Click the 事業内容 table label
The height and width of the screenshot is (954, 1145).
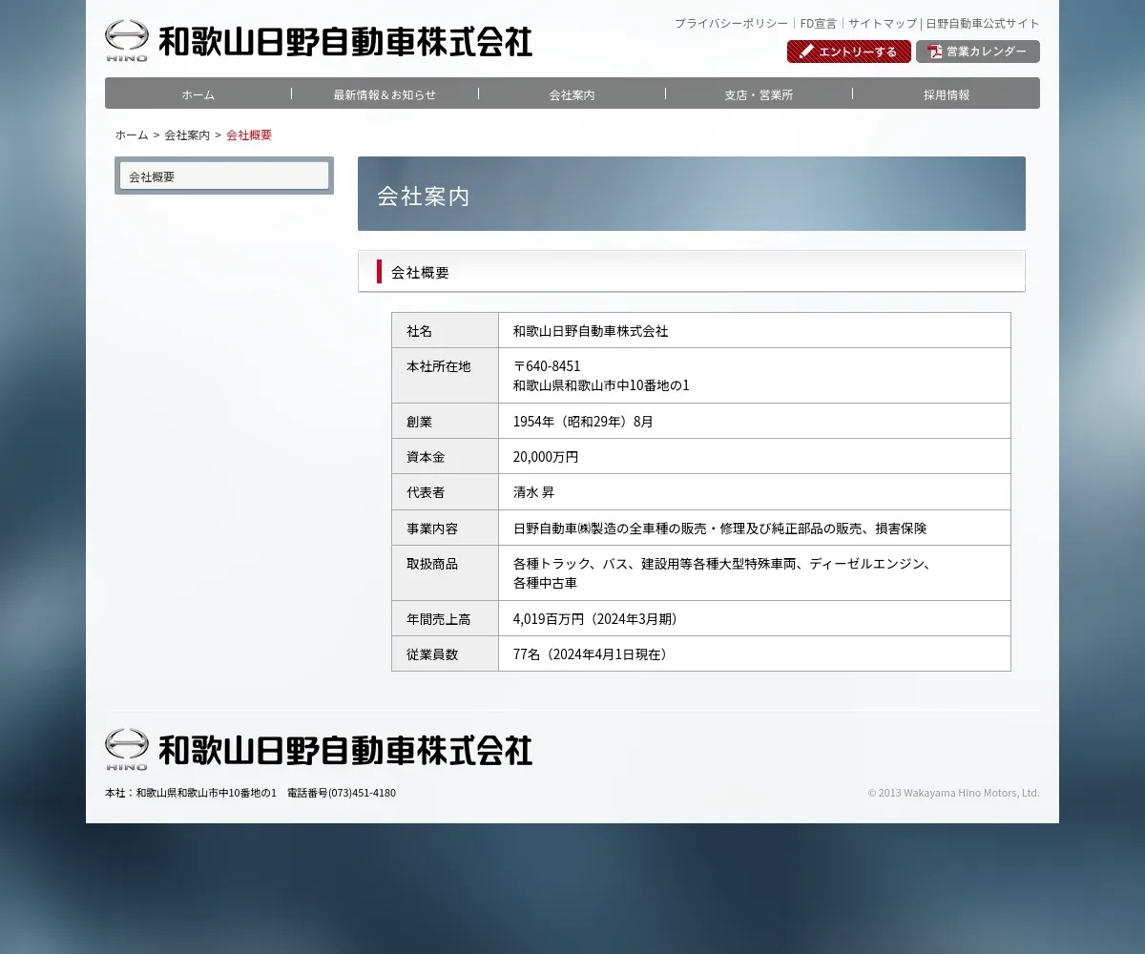(432, 529)
